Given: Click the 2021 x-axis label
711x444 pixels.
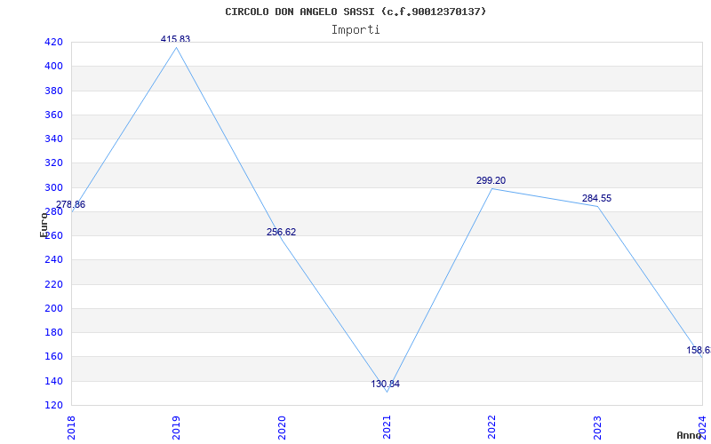Looking at the screenshot, I should click(x=387, y=427).
